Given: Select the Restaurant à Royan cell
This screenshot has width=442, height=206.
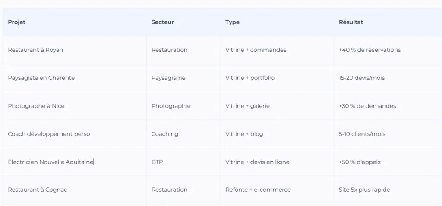Looking at the screenshot, I should pyautogui.click(x=35, y=50).
